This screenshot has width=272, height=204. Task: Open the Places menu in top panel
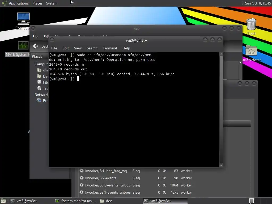(x=37, y=3)
